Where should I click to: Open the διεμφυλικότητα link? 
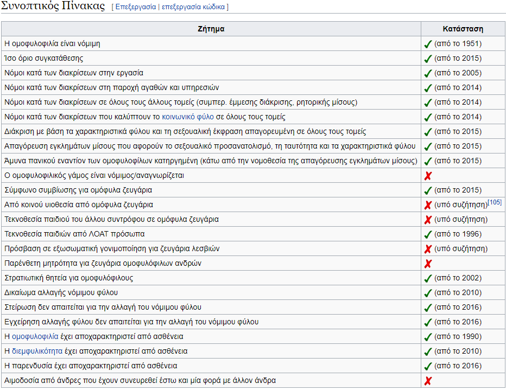tap(37, 351)
